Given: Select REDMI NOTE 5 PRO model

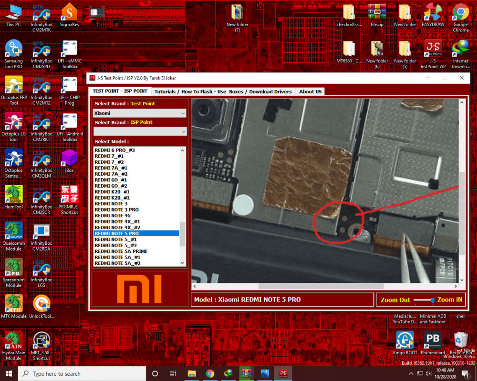Looking at the screenshot, I should (136, 234).
